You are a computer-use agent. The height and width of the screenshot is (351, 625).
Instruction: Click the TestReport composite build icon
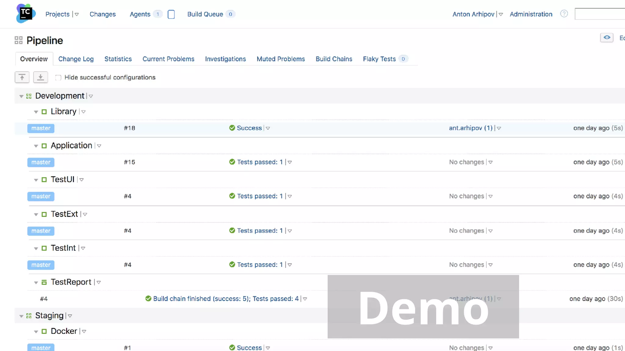pyautogui.click(x=44, y=282)
